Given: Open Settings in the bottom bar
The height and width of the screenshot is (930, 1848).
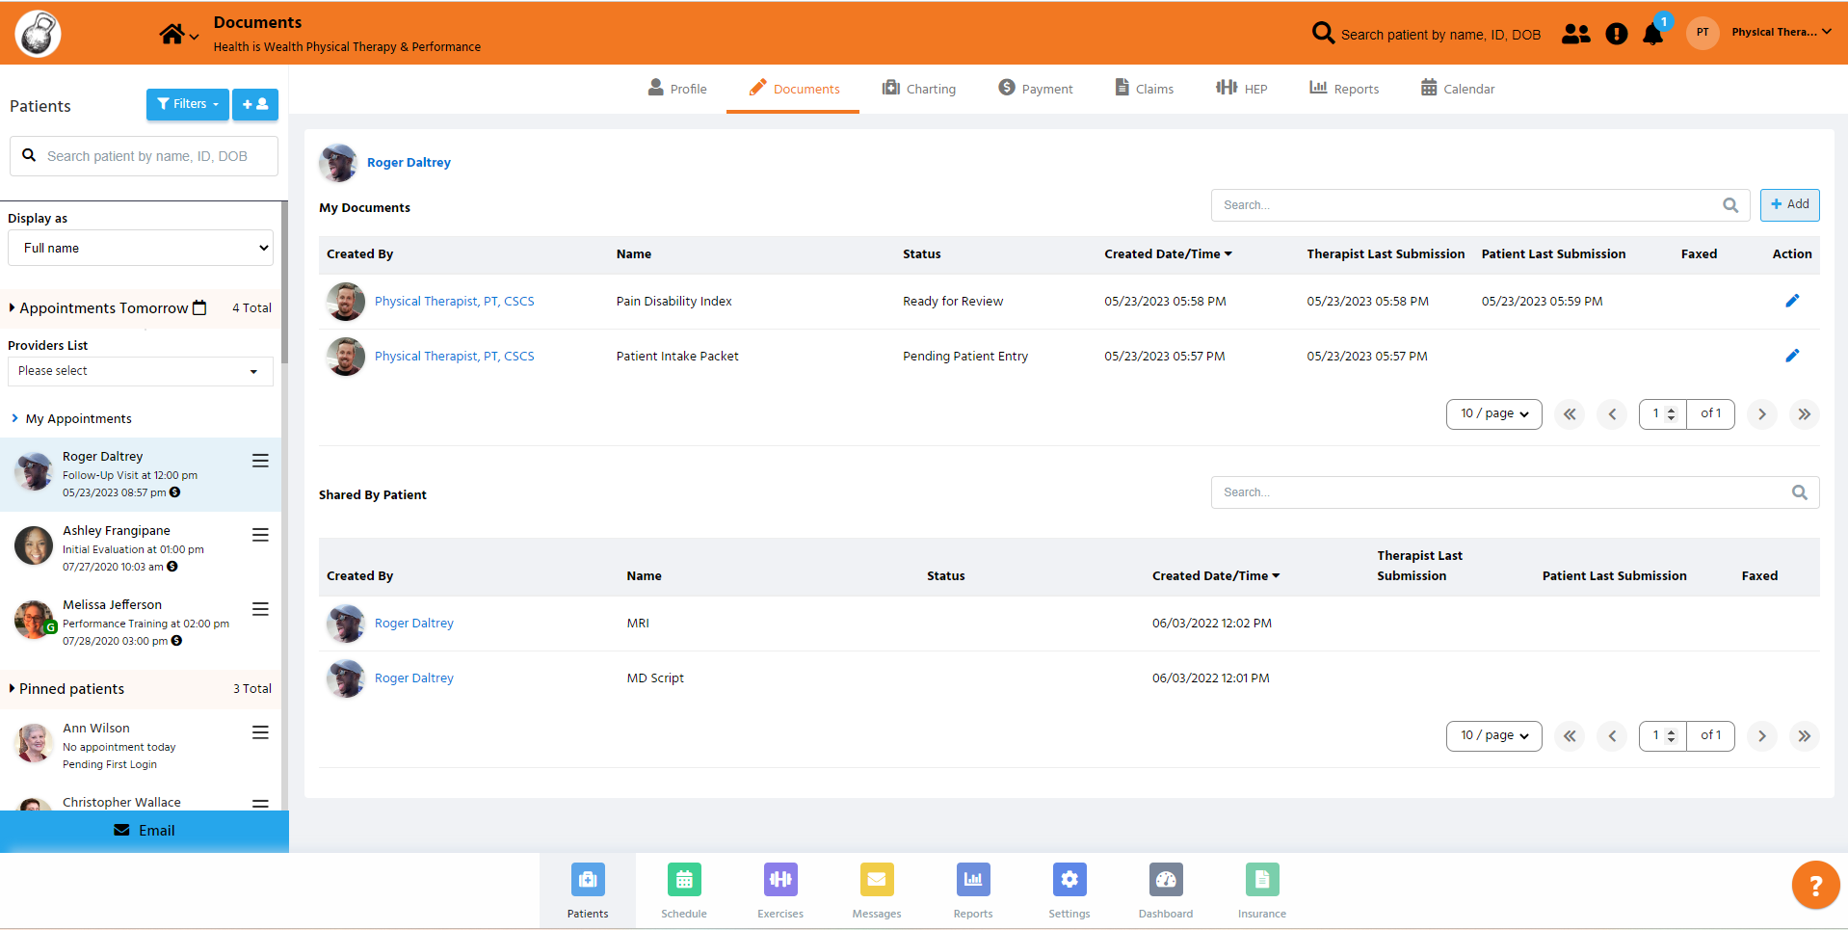Looking at the screenshot, I should (x=1069, y=890).
